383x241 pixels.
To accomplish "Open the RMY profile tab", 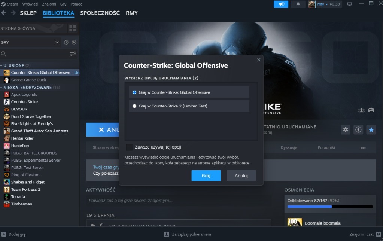I will pos(132,13).
